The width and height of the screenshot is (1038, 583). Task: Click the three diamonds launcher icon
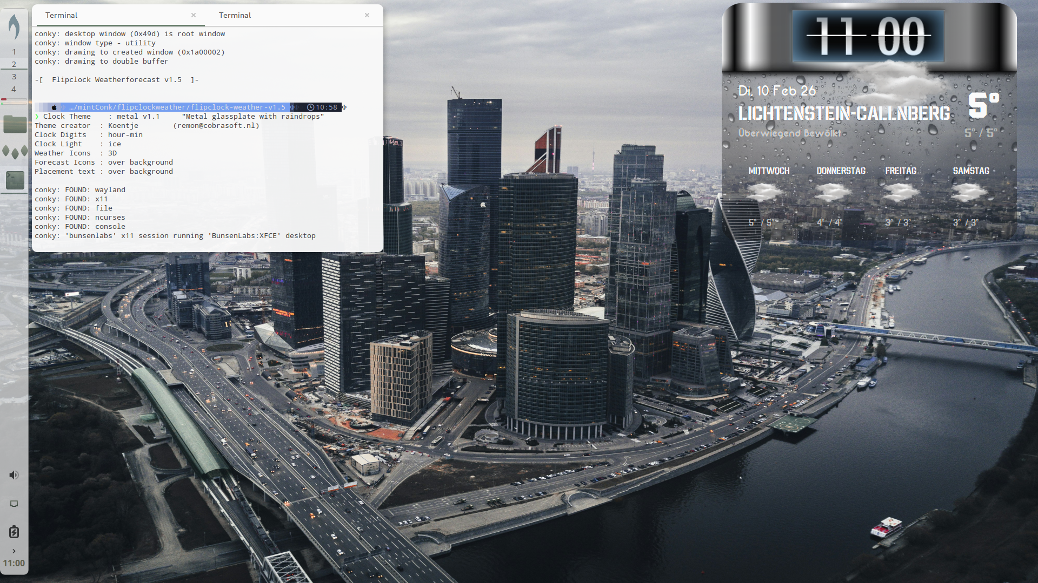[x=15, y=152]
